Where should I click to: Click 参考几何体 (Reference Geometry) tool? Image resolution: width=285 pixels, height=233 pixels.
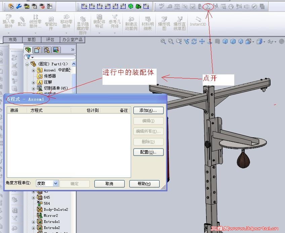[115, 22]
